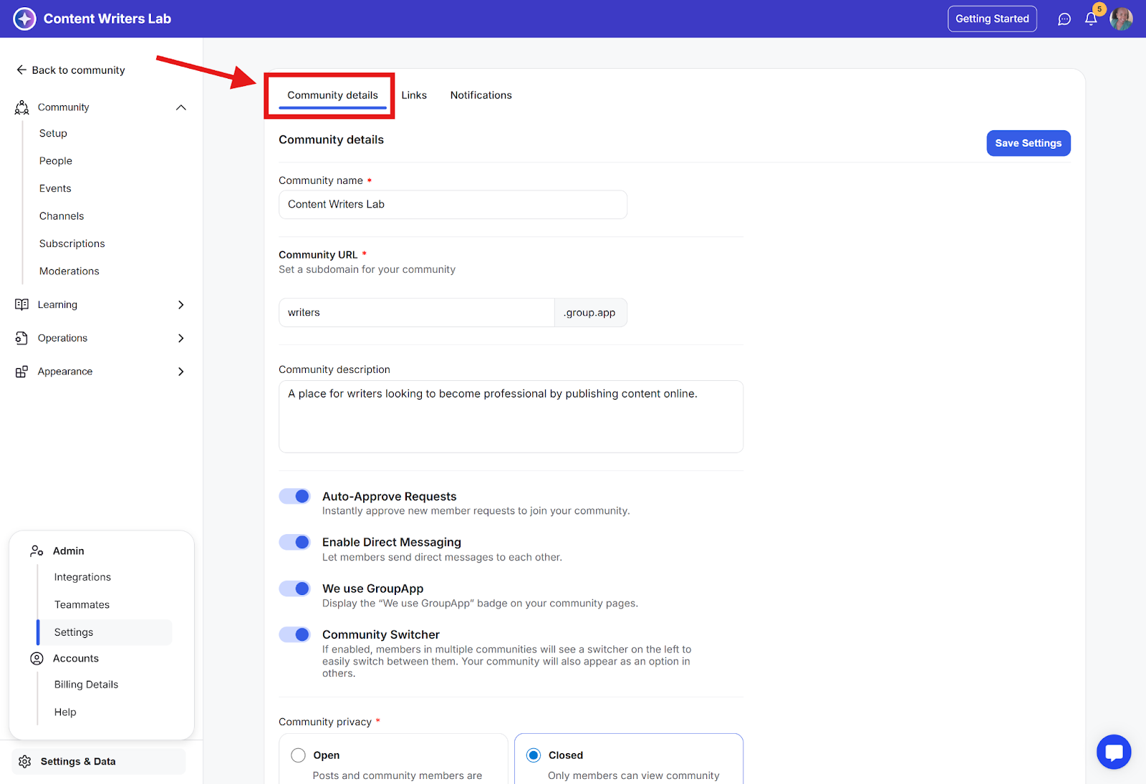1146x784 pixels.
Task: Click the Content Writers Lab logo icon
Action: (x=24, y=19)
